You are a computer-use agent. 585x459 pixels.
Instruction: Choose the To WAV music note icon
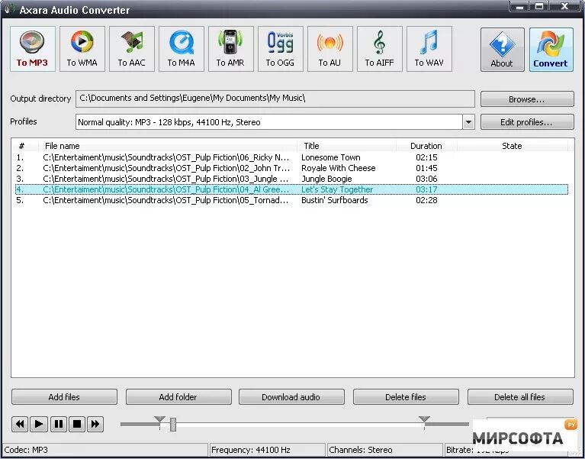[x=429, y=49]
